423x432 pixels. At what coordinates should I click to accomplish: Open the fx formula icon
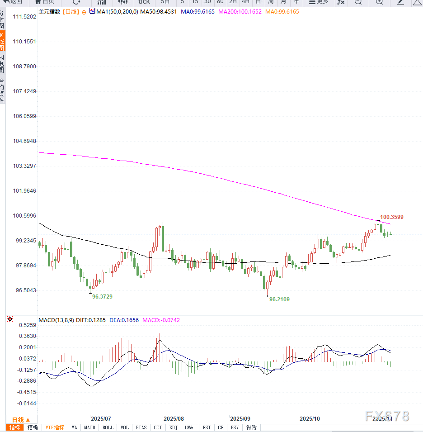[x=341, y=2]
